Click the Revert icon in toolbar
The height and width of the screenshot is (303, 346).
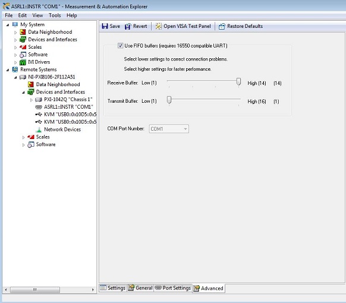(x=128, y=26)
